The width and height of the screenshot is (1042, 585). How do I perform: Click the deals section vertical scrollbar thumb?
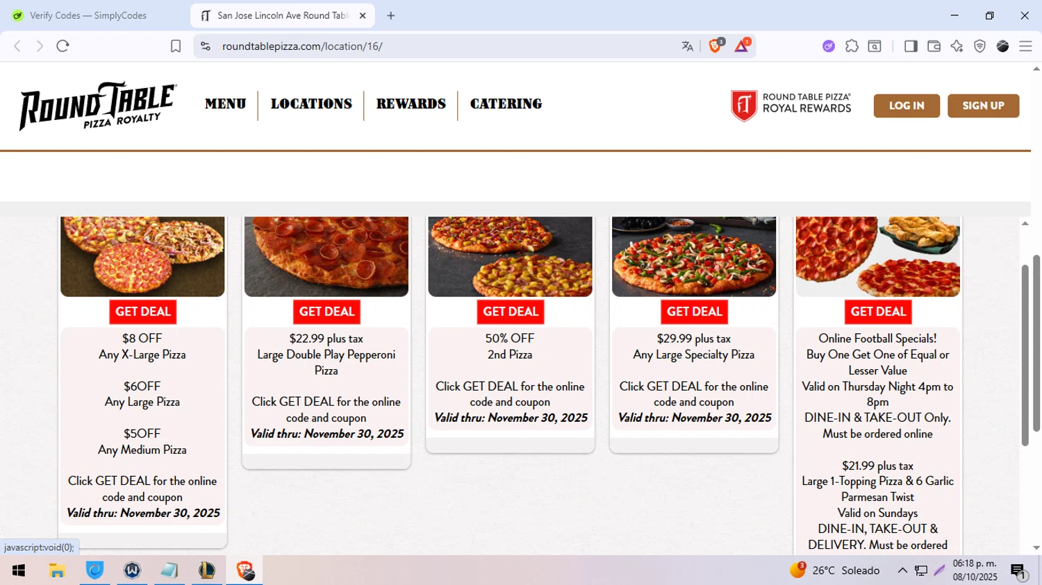(x=1025, y=355)
